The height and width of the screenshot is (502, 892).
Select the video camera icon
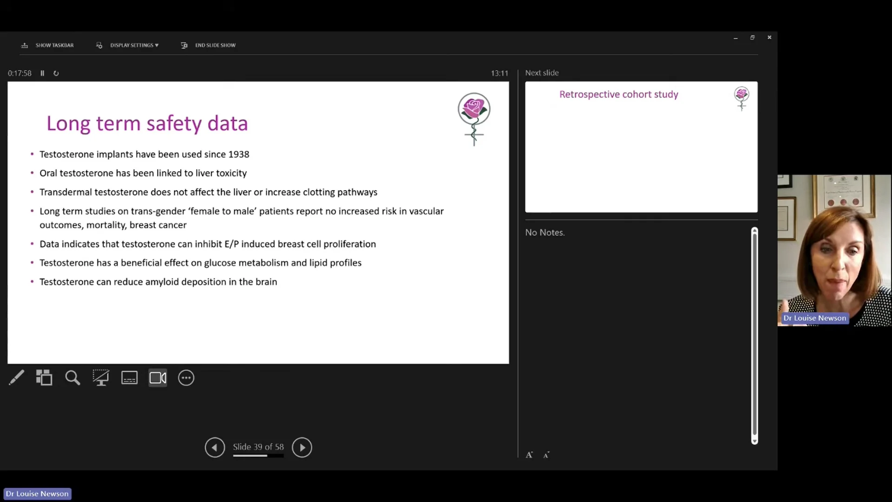click(157, 377)
